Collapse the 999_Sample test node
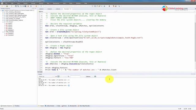 (3, 32)
